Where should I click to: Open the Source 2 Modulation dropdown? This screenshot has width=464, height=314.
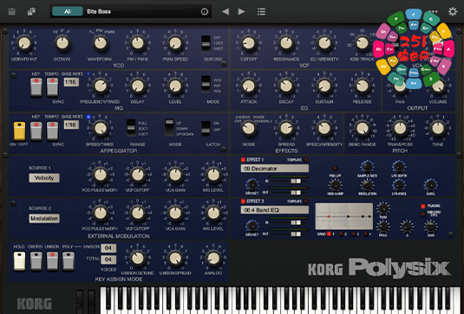(44, 218)
